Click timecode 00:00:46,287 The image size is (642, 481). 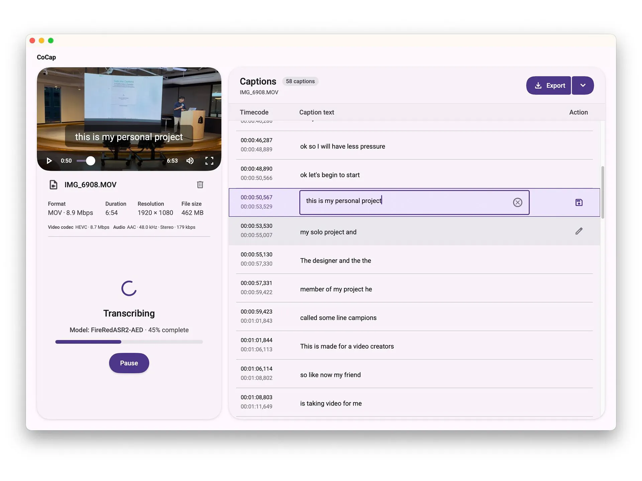[x=256, y=140]
